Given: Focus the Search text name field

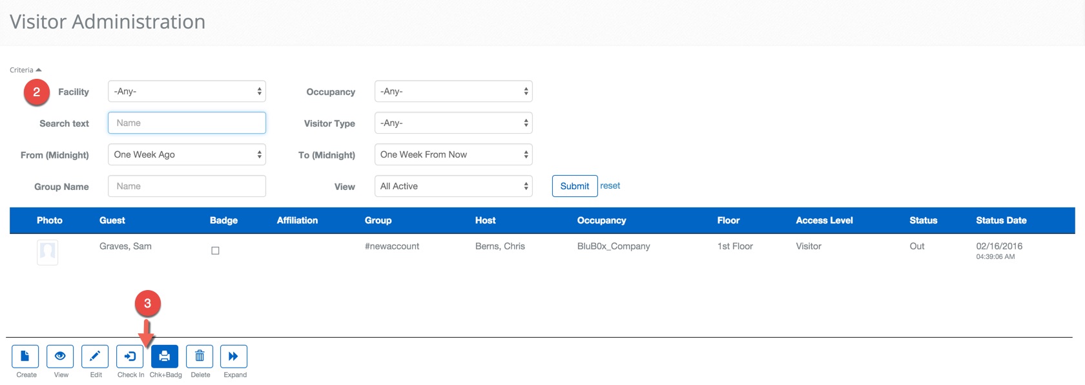Looking at the screenshot, I should [187, 123].
